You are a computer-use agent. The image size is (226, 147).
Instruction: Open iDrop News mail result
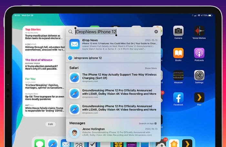tap(113, 44)
